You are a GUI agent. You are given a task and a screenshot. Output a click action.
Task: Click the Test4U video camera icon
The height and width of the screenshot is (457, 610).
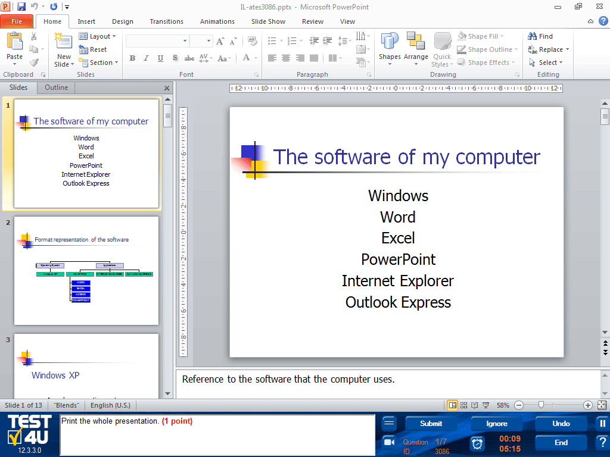[x=389, y=442]
